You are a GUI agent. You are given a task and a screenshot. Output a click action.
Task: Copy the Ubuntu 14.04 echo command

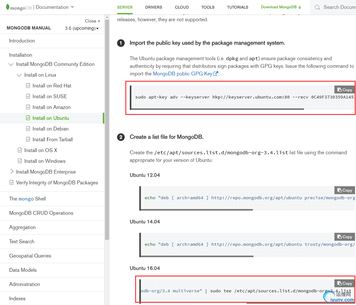(345, 237)
